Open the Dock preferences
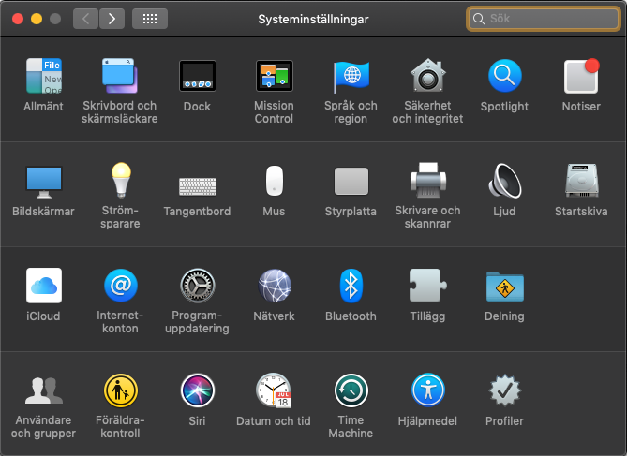The width and height of the screenshot is (627, 456). (x=197, y=76)
